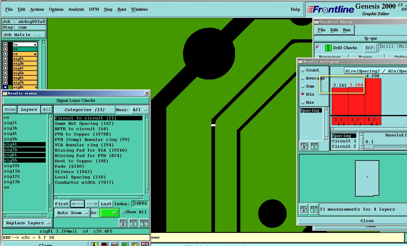Click the previous result arrow button
The width and height of the screenshot is (407, 246).
click(x=78, y=204)
